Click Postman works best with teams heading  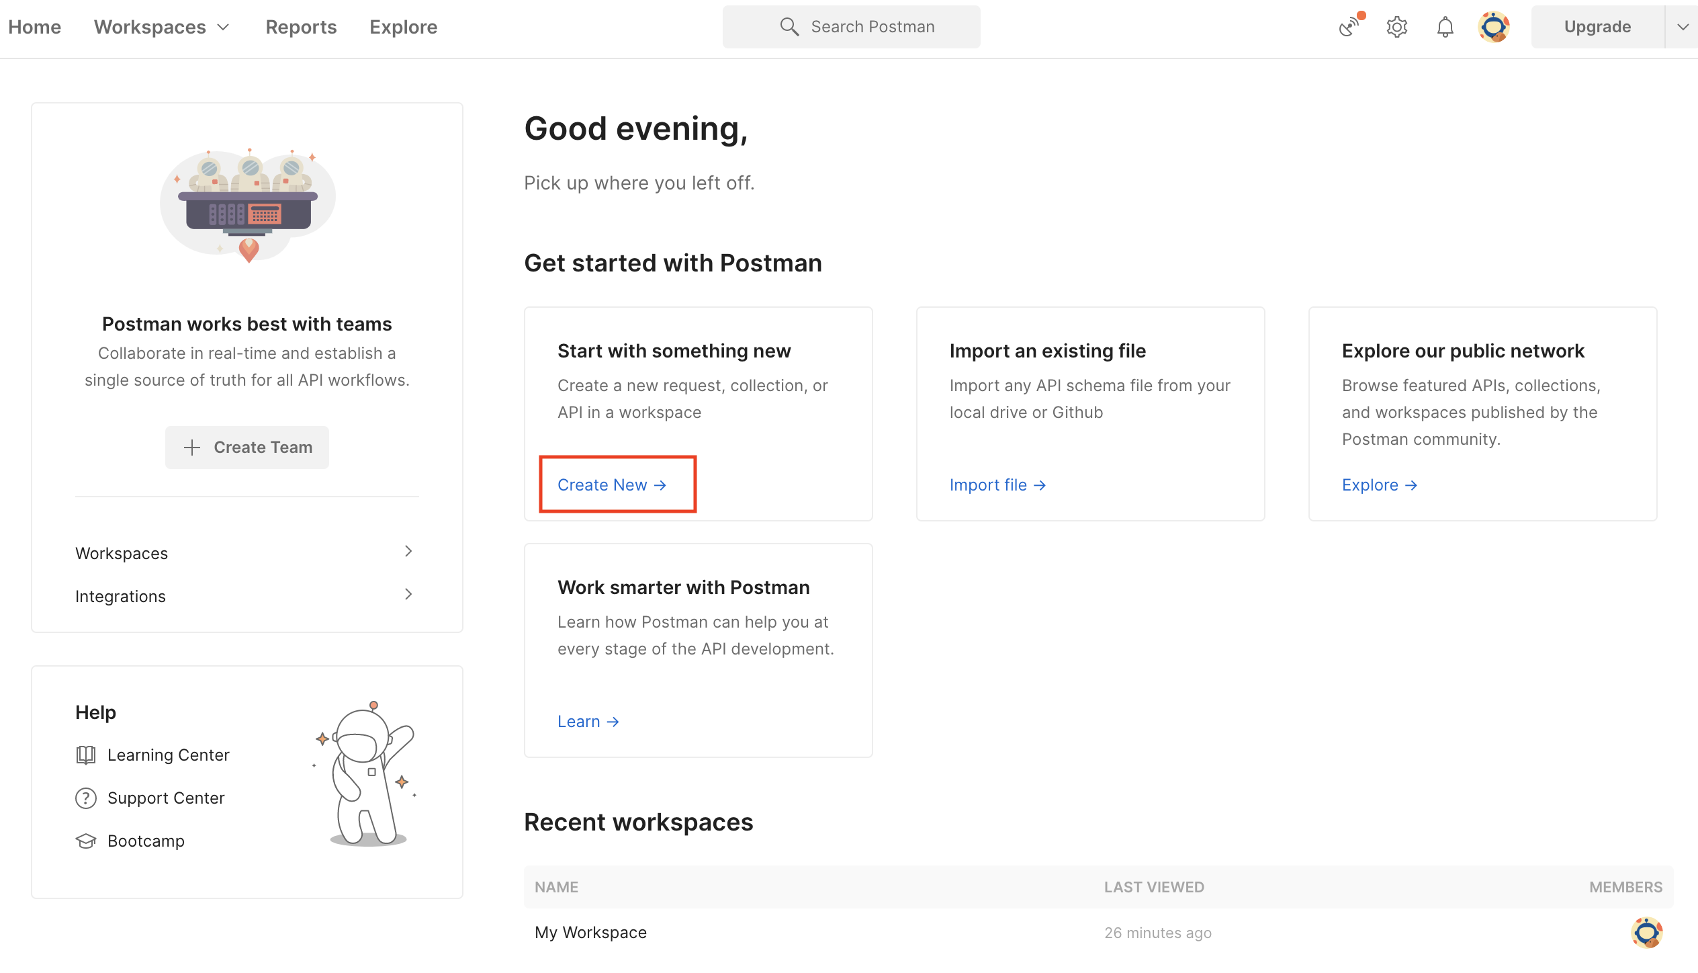(x=247, y=324)
